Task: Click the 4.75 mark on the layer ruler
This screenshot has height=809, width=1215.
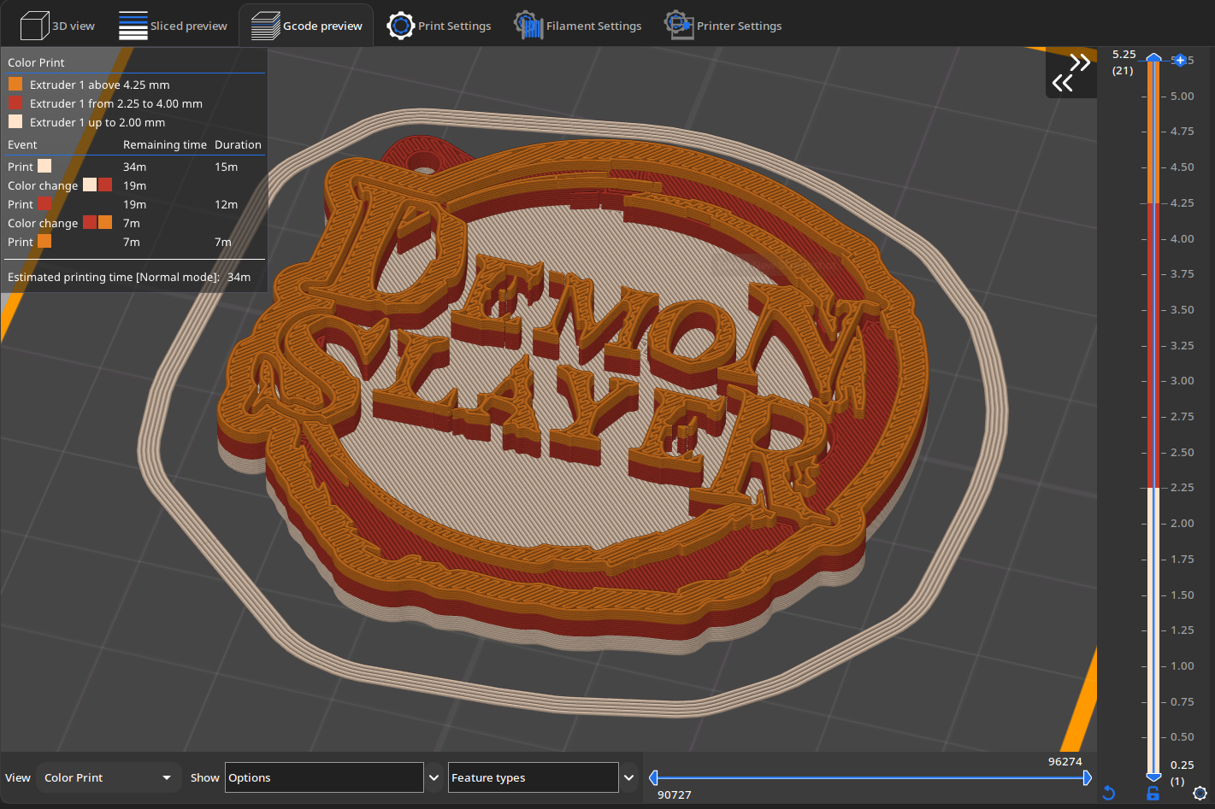Action: pyautogui.click(x=1183, y=132)
